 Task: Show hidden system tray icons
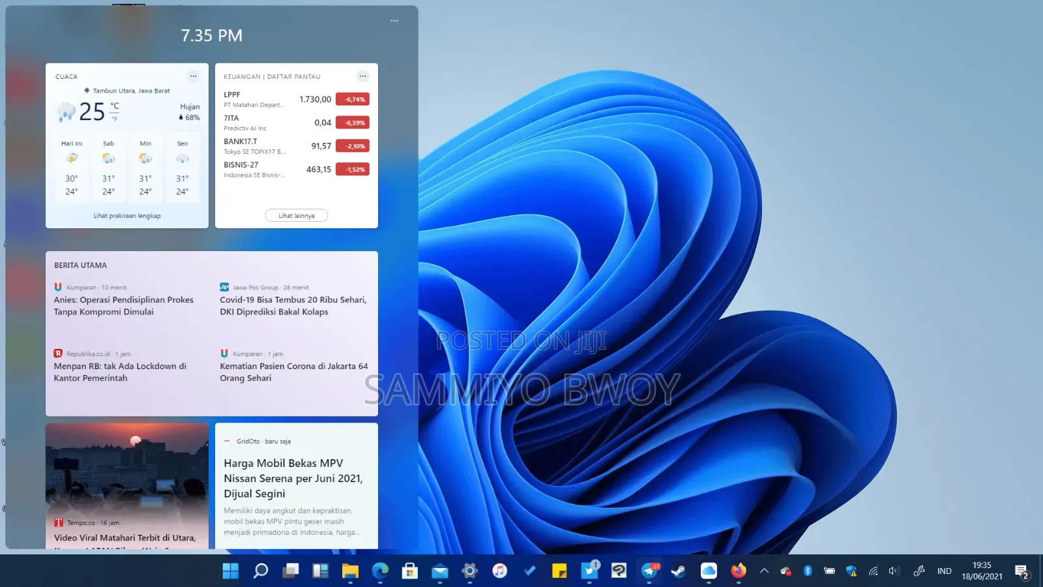[x=764, y=571]
